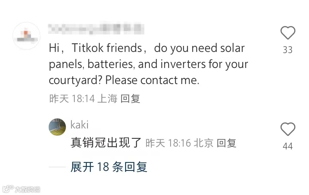This screenshot has width=309, height=195.
Task: Tap the 33 likes count
Action: 288,50
